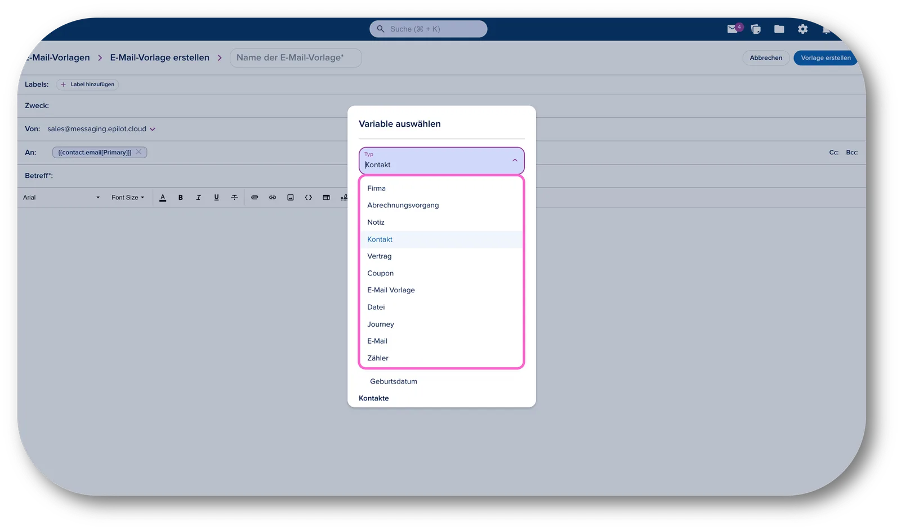Choose the text color tool

[163, 198]
